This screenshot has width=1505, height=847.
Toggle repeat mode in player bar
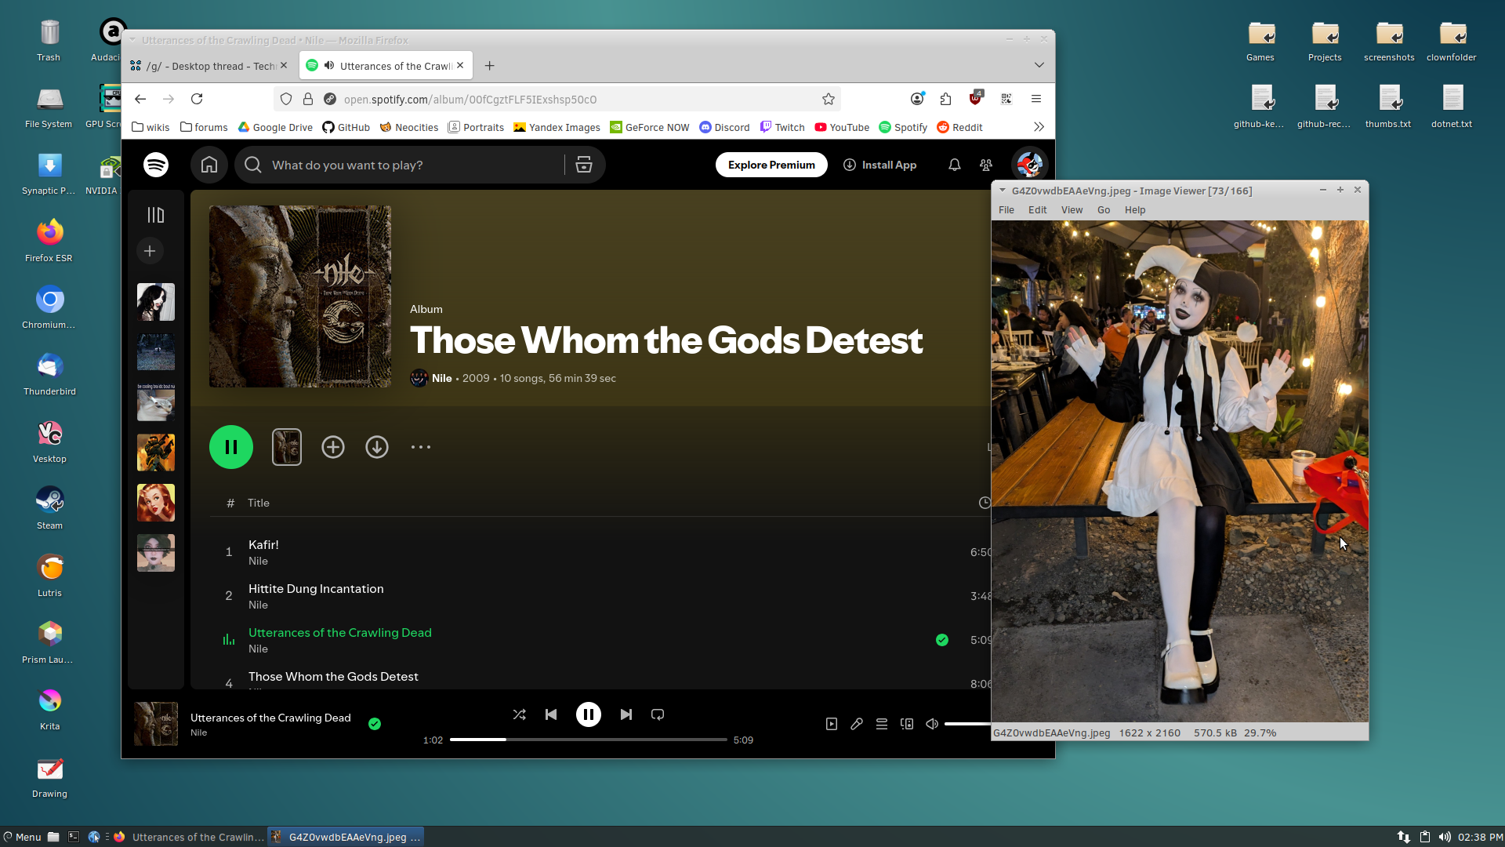click(658, 714)
